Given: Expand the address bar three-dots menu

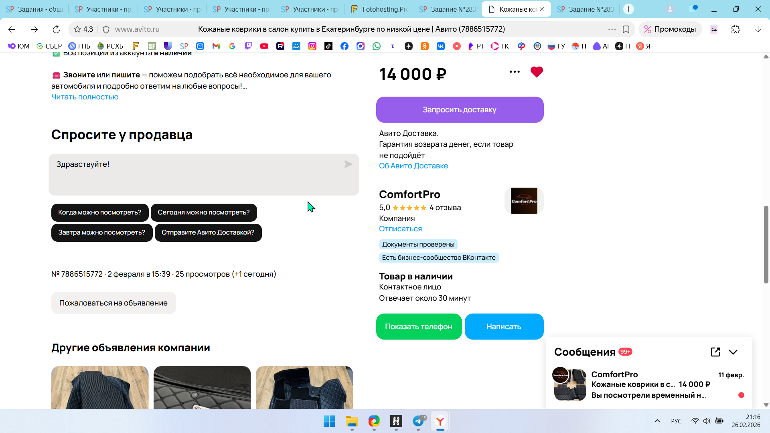Looking at the screenshot, I should (x=612, y=29).
